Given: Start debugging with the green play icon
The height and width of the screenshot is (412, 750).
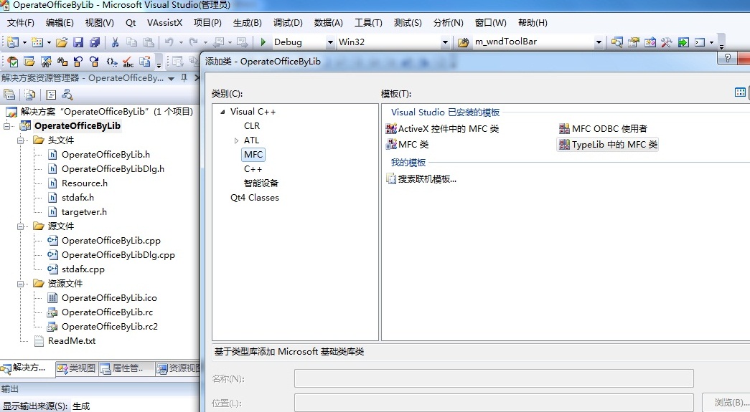Looking at the screenshot, I should pyautogui.click(x=263, y=42).
